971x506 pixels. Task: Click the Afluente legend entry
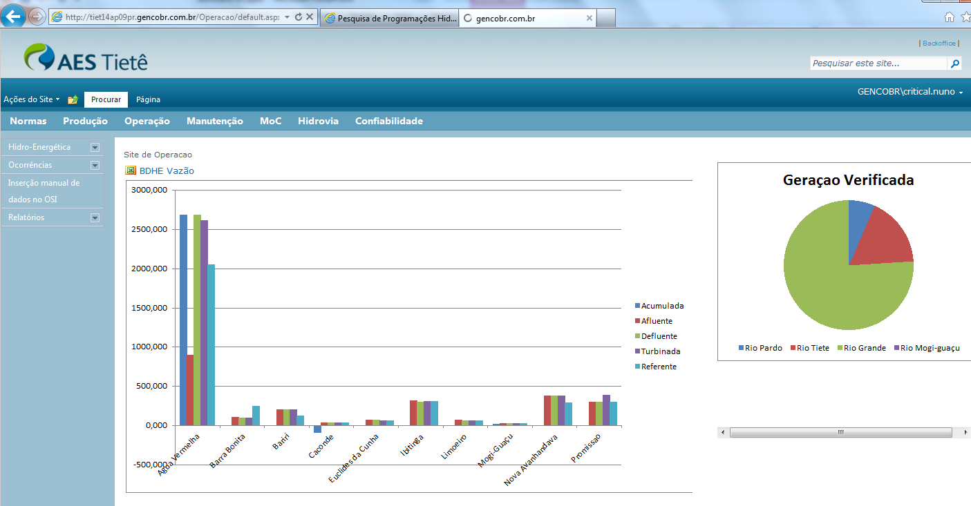pyautogui.click(x=654, y=321)
